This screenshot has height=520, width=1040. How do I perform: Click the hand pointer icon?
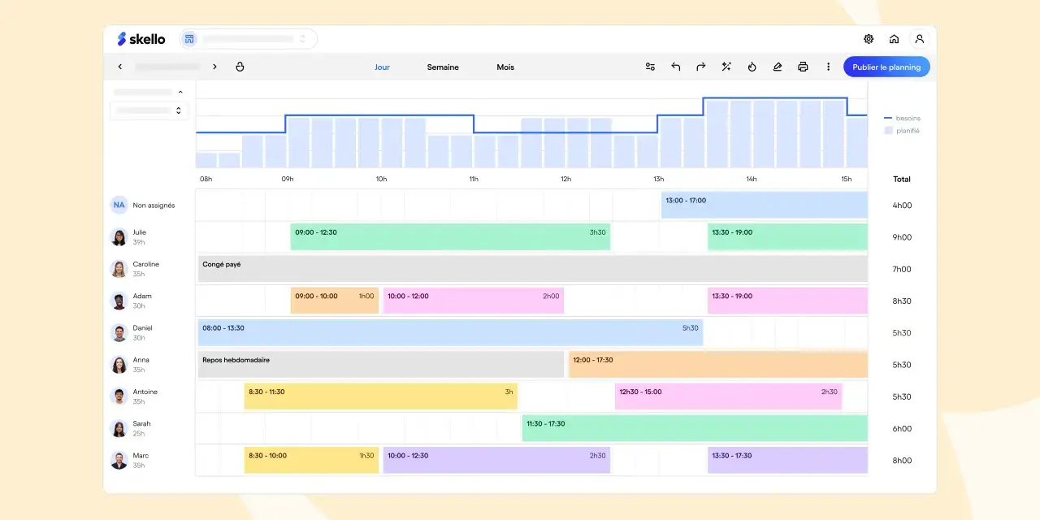point(240,67)
